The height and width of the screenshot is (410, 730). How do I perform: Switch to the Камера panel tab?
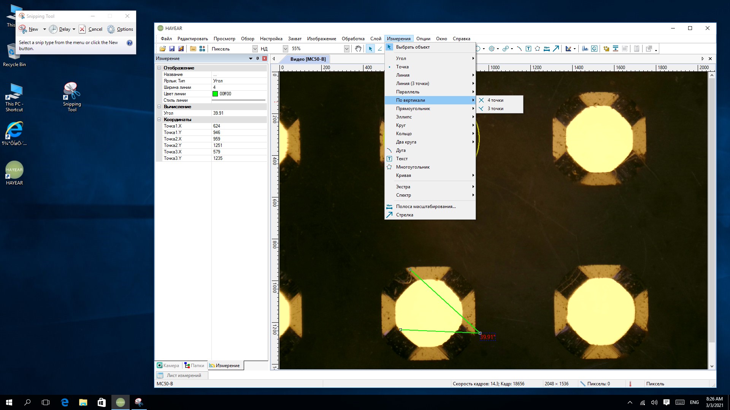pyautogui.click(x=168, y=366)
